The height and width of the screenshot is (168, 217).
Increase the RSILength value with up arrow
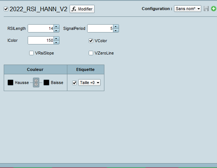click(x=56, y=27)
